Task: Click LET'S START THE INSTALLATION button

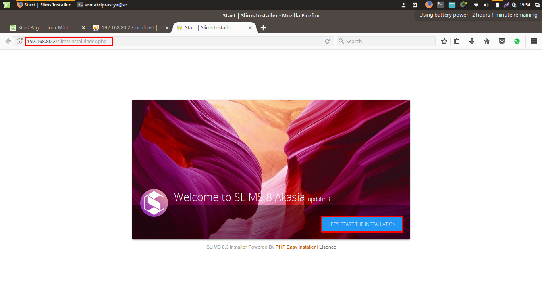Action: coord(362,224)
